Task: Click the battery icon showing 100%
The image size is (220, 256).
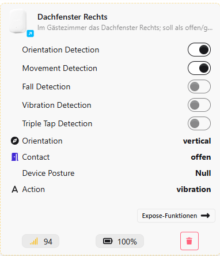Action: pos(108,241)
